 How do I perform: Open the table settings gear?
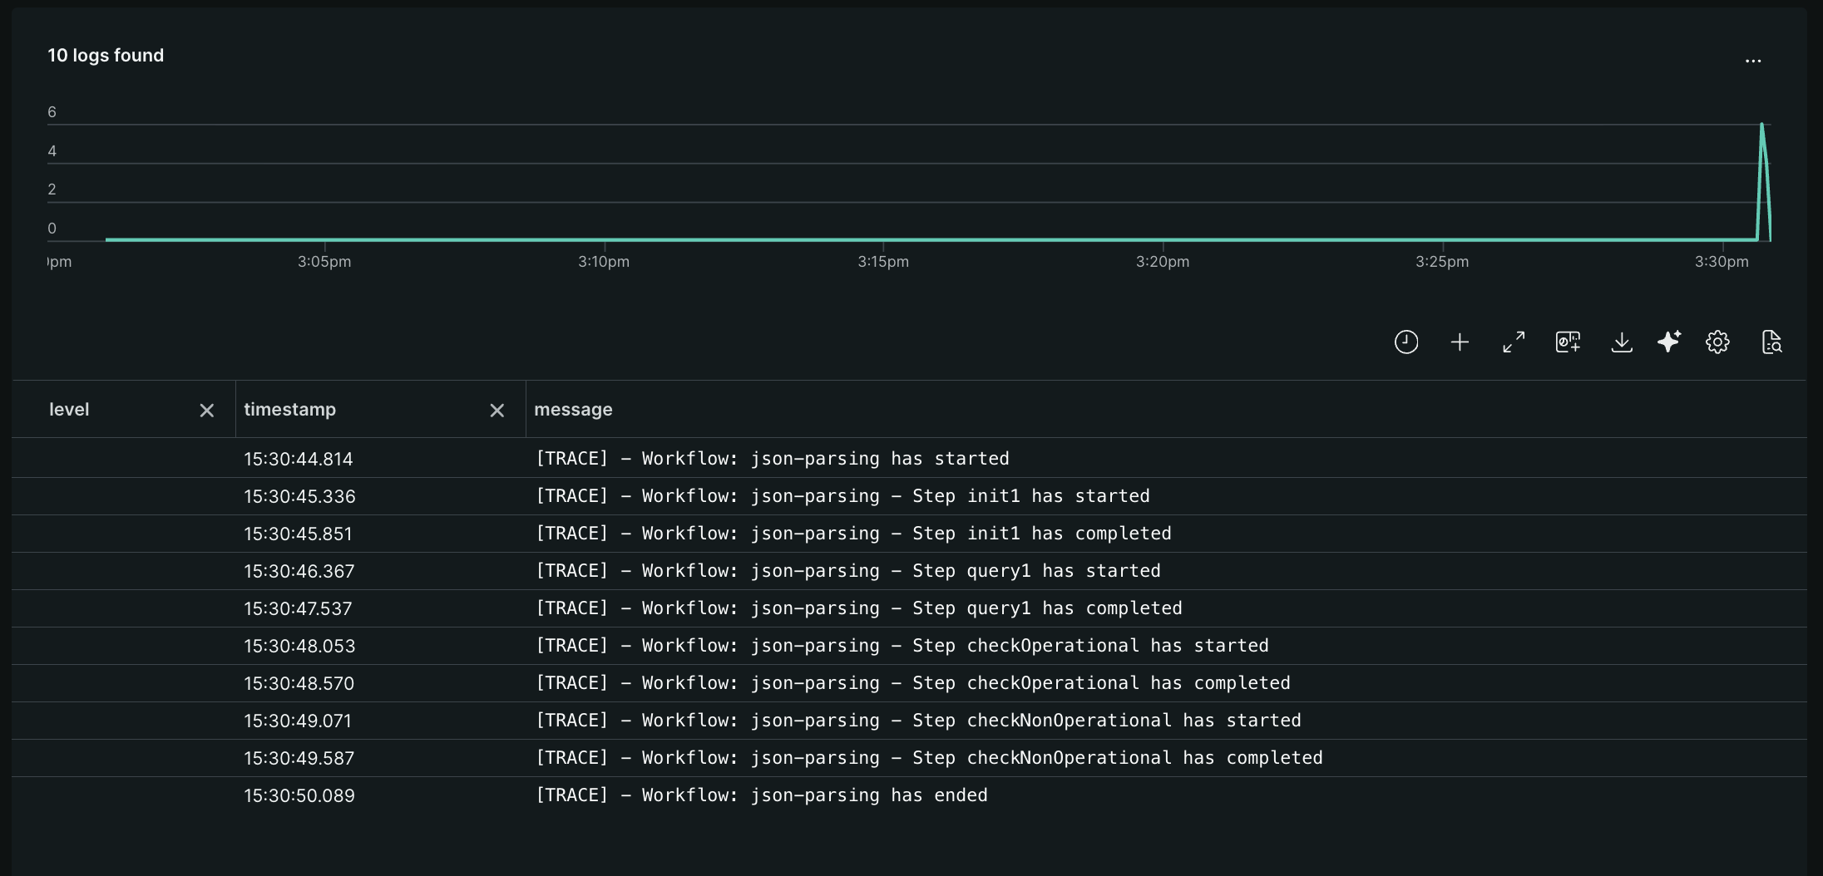click(1717, 342)
